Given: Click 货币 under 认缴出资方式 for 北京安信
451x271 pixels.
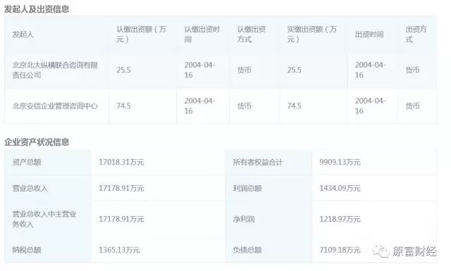Looking at the screenshot, I should (245, 106).
